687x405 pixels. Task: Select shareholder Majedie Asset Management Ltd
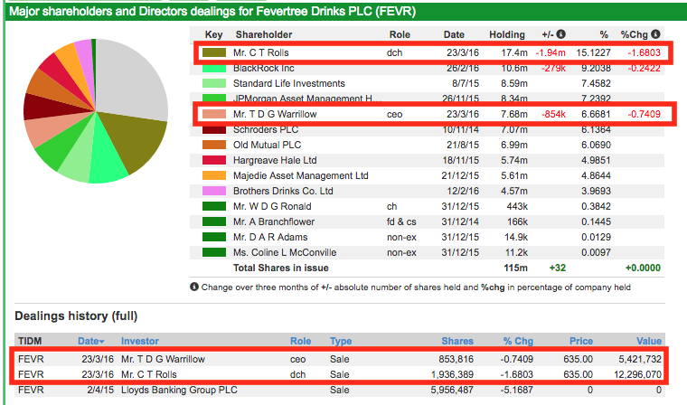pos(300,175)
